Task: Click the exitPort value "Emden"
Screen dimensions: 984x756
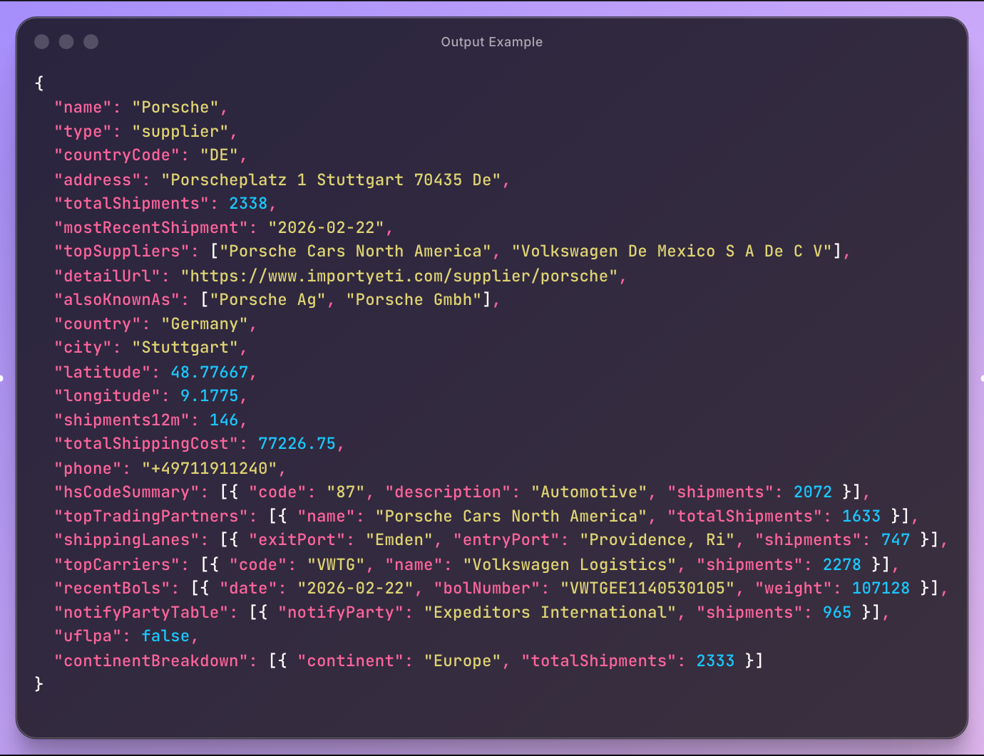Action: pos(399,539)
